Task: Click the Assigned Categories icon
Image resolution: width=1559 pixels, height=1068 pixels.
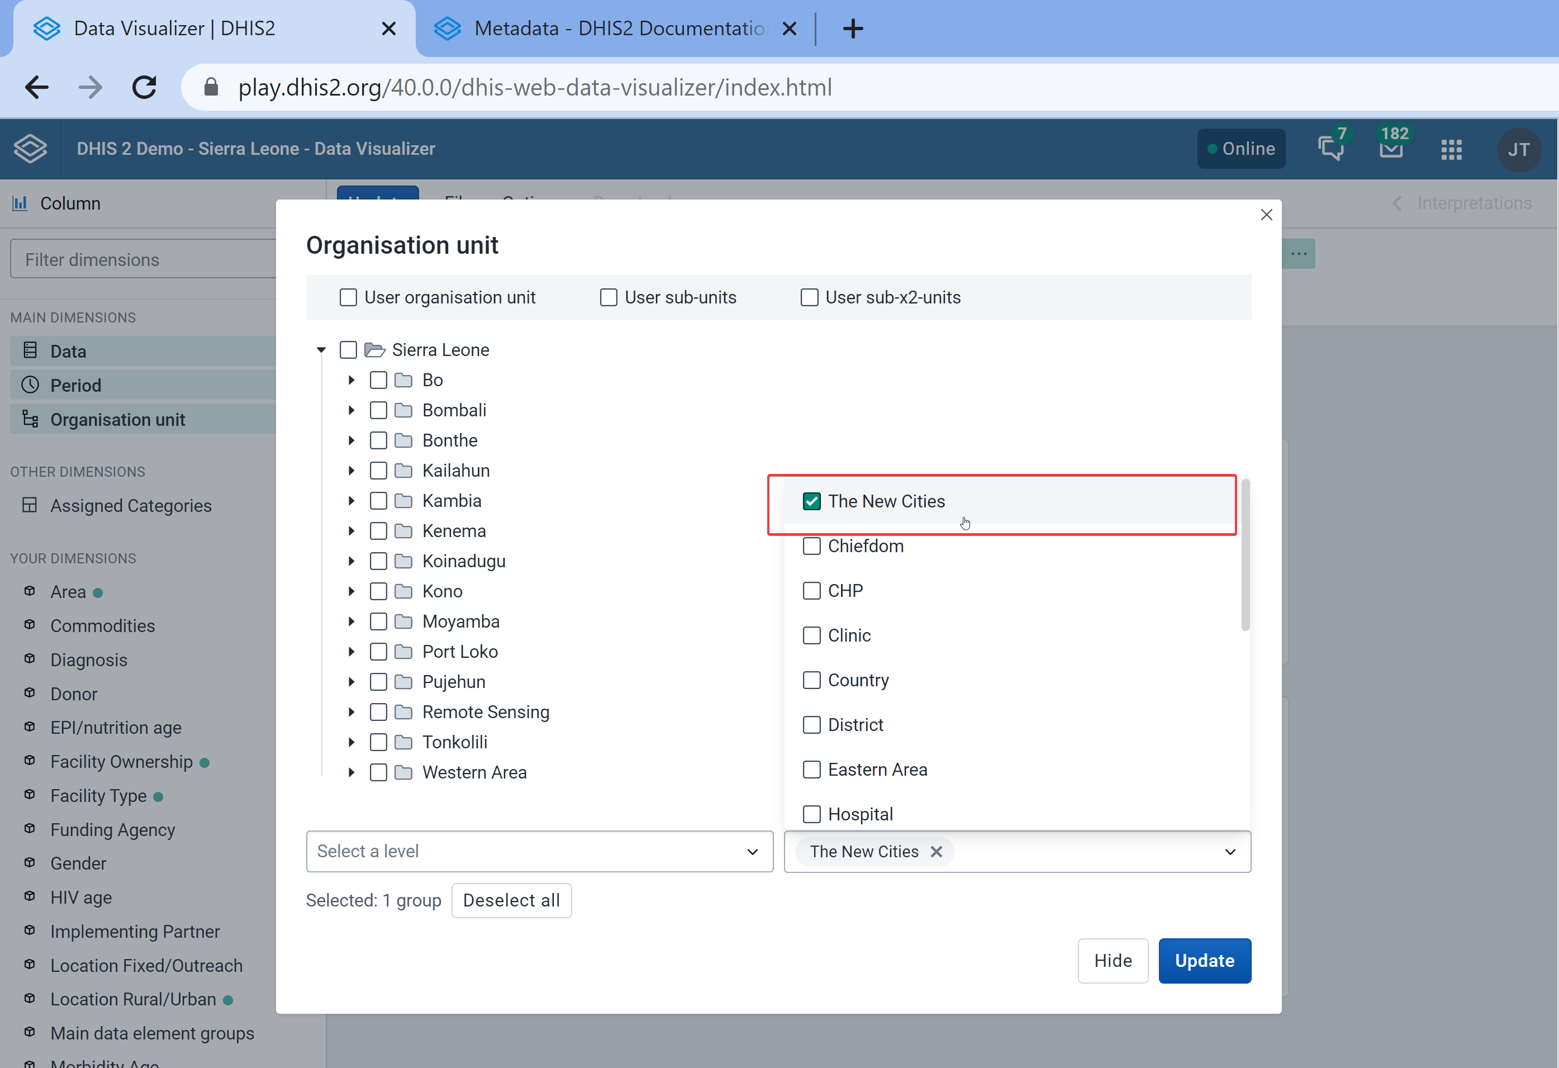Action: click(x=30, y=505)
